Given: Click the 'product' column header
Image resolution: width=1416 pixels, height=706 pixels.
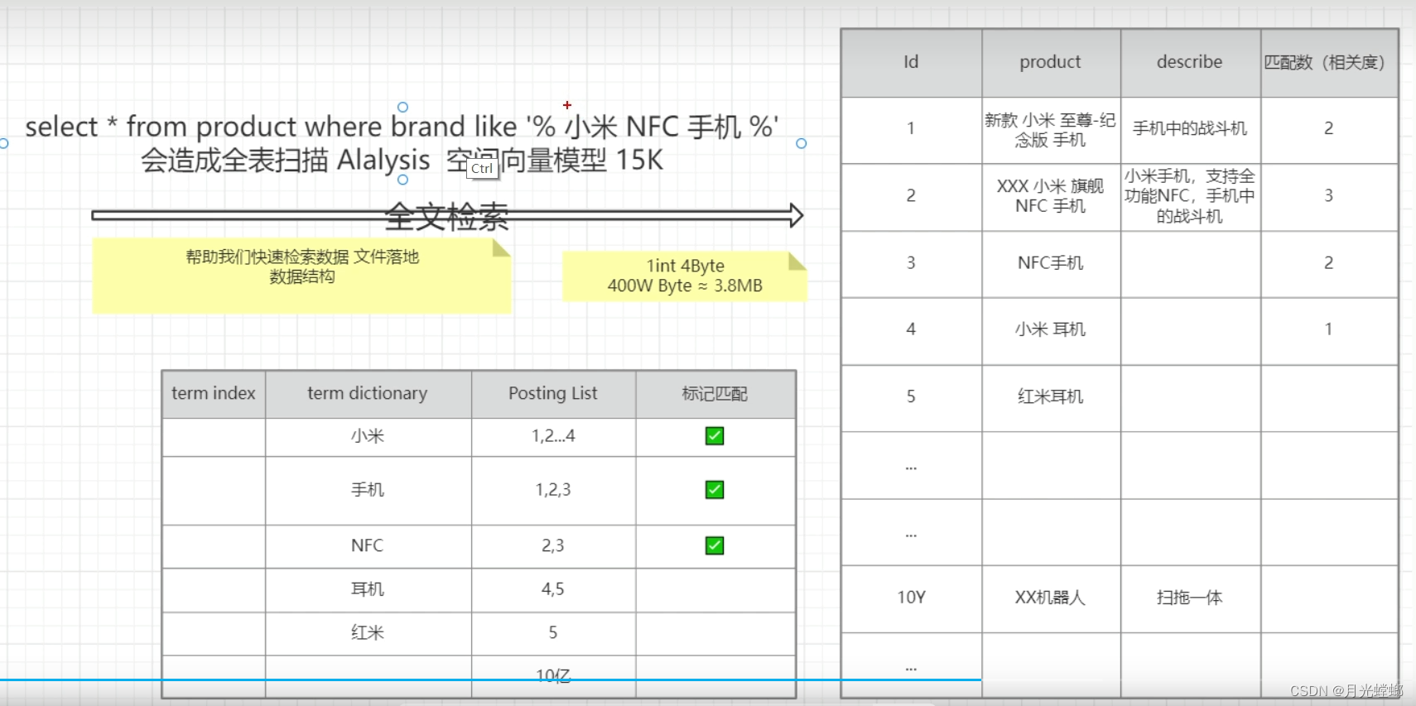Looking at the screenshot, I should coord(1051,63).
